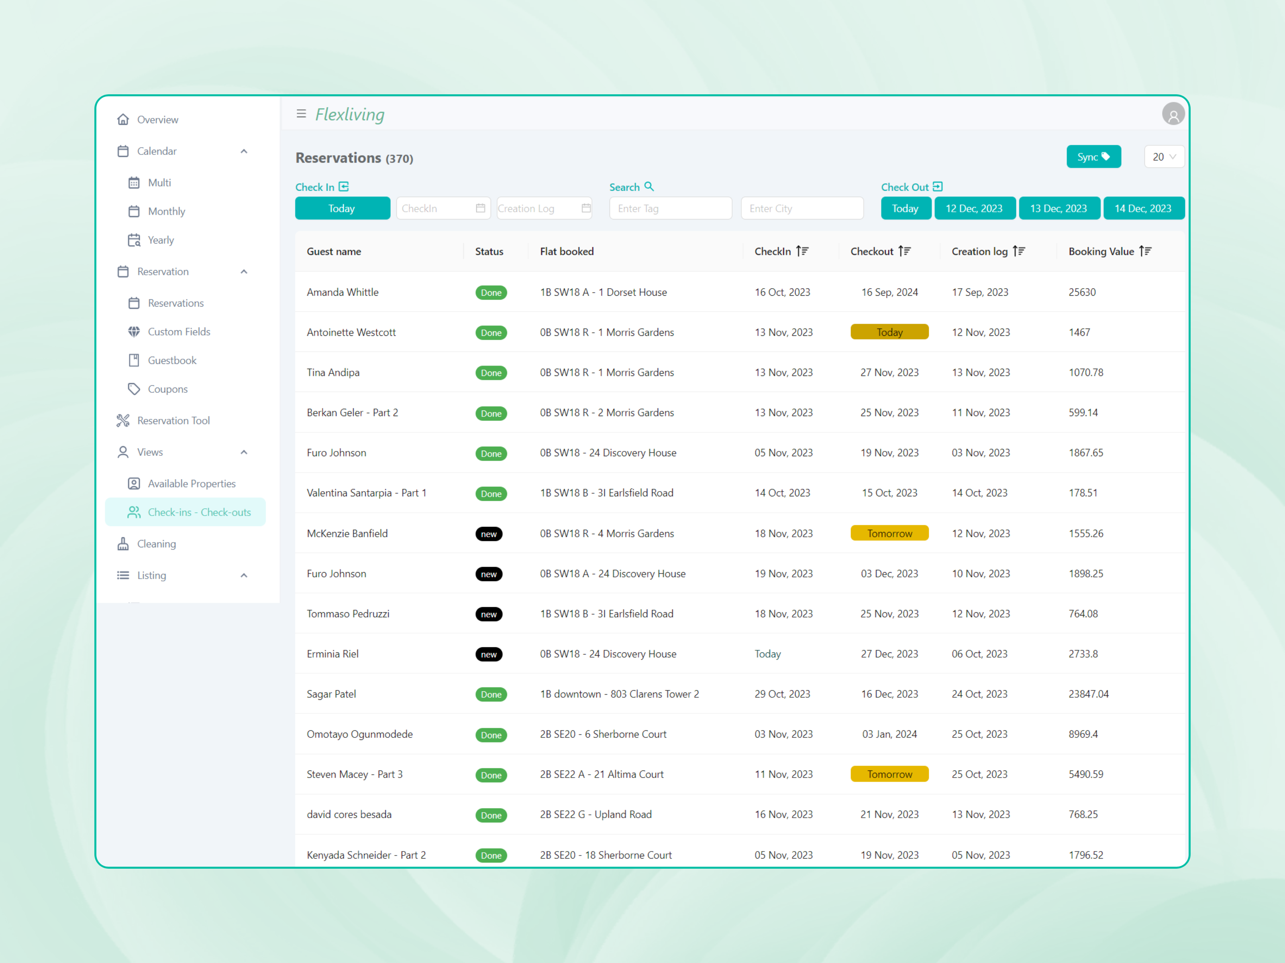Click the Search magnifier icon

point(649,187)
